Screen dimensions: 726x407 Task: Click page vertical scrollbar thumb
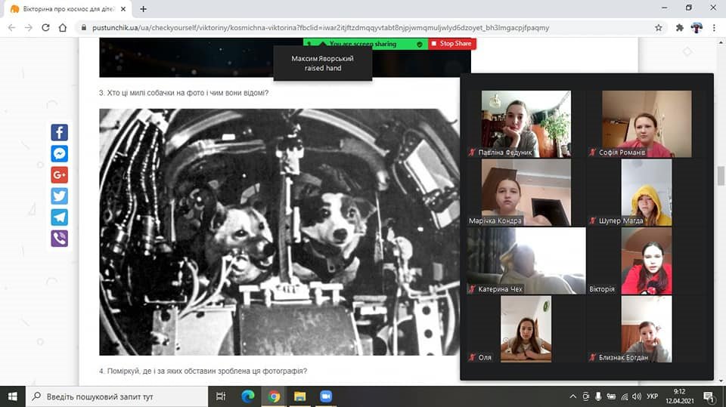pyautogui.click(x=721, y=176)
